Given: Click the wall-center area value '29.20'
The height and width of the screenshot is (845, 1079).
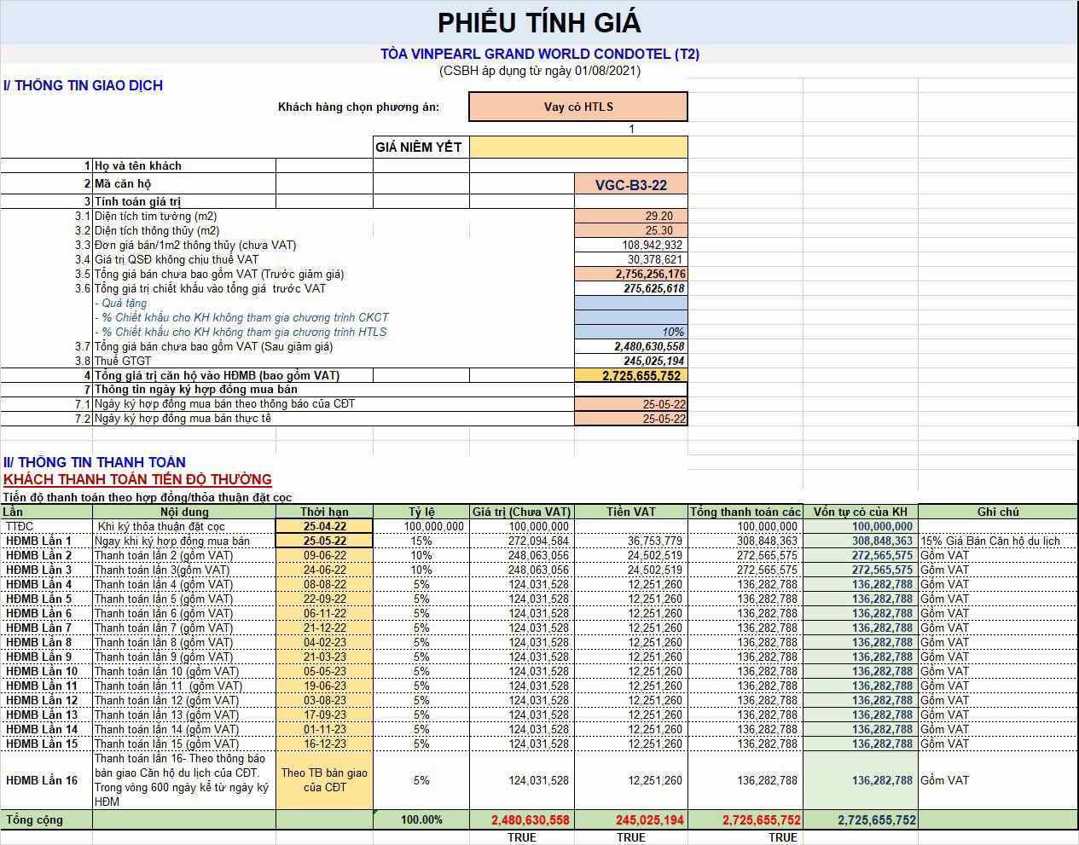Looking at the screenshot, I should [x=630, y=217].
